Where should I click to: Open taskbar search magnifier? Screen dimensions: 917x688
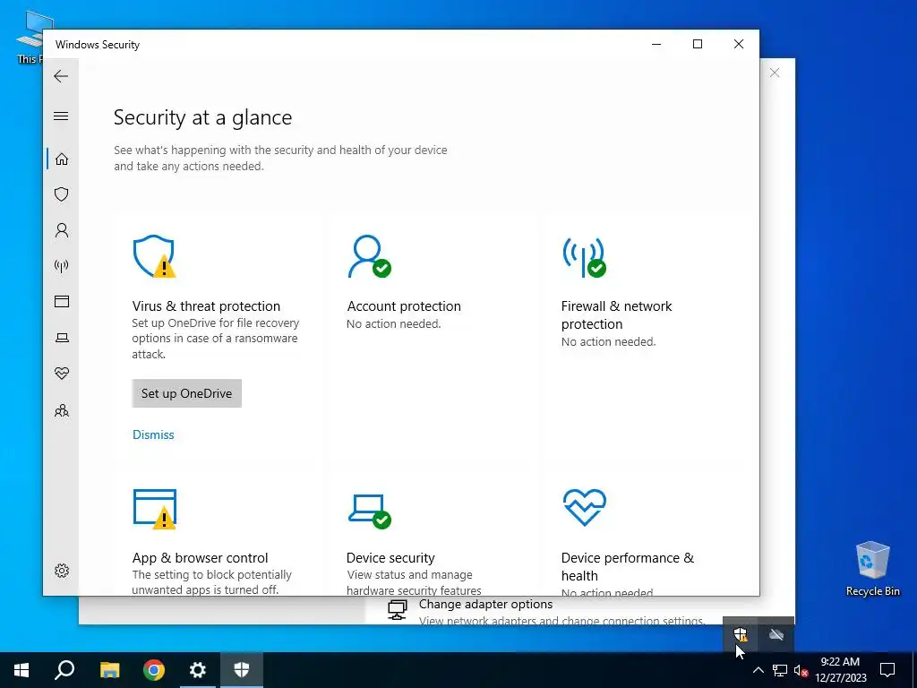pos(64,670)
